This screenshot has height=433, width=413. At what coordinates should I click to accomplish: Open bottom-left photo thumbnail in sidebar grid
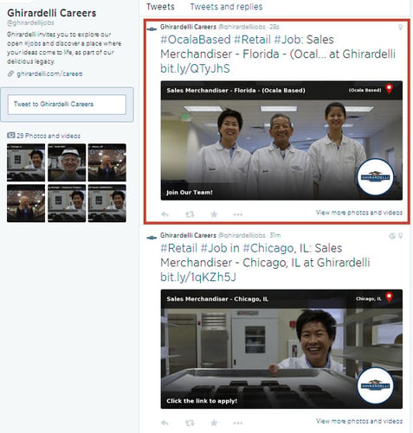pos(26,203)
